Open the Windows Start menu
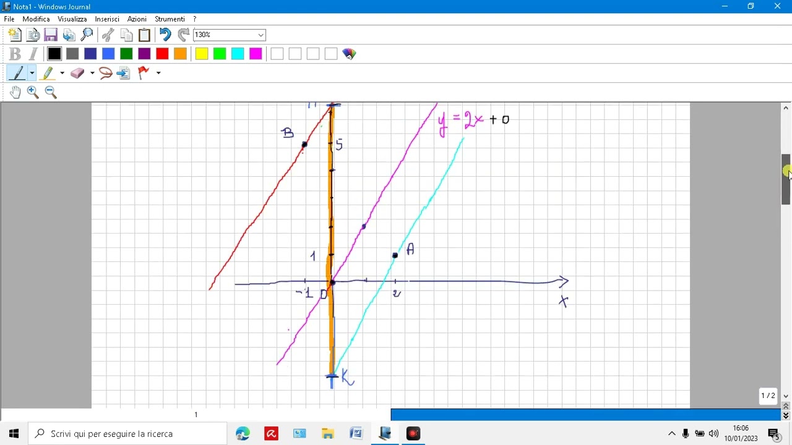The height and width of the screenshot is (445, 792). [x=14, y=434]
